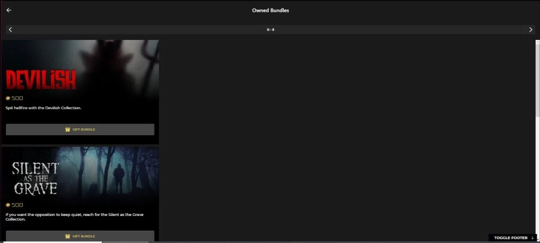
Task: Click the 'Spit hellfire' description text
Action: coord(43,108)
